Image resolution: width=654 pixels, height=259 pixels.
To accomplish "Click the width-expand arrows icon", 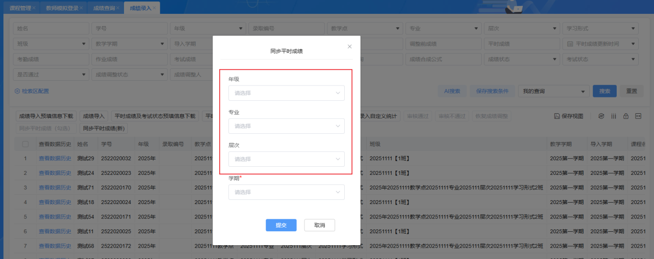I will pos(638,116).
